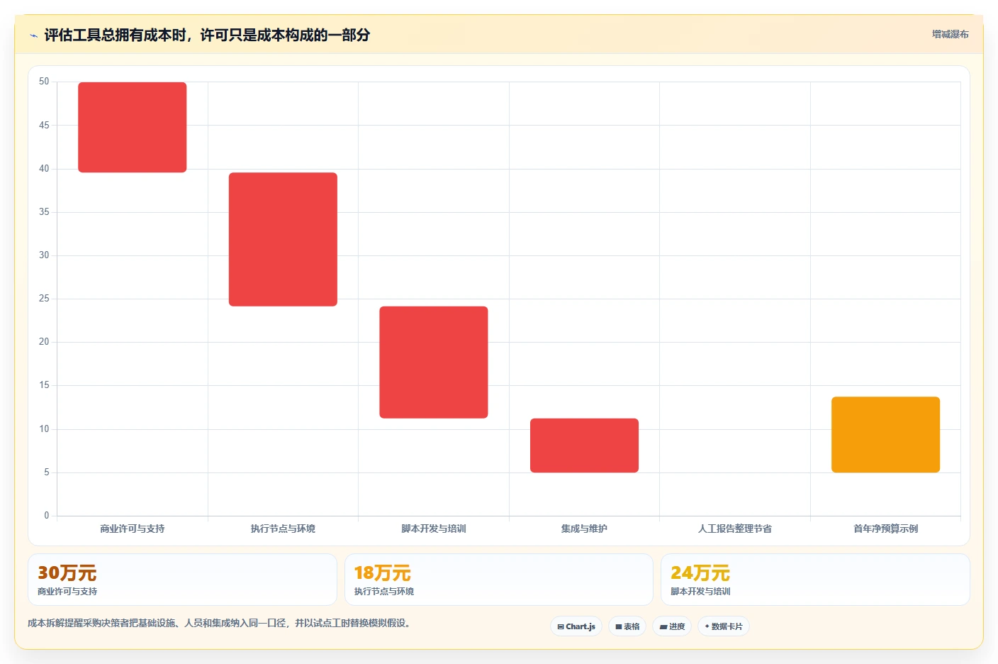Viewport: 998px width, 664px height.
Task: Click the x-axis label 执行节点与环境
Action: point(283,529)
